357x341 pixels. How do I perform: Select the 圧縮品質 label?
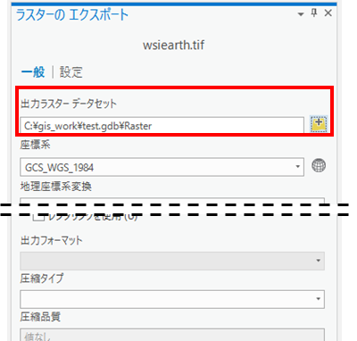click(x=40, y=317)
